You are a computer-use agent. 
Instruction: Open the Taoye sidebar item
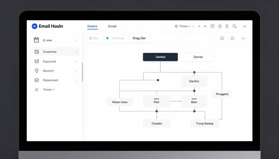56,90
